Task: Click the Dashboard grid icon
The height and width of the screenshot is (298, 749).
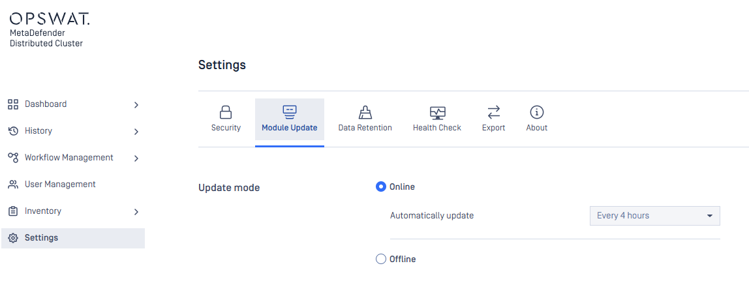Action: [13, 104]
